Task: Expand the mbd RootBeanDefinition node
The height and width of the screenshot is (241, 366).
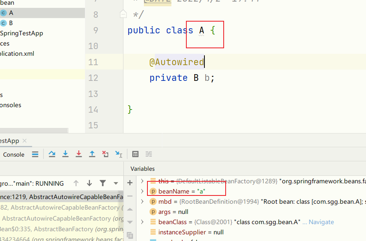Action: [x=142, y=202]
